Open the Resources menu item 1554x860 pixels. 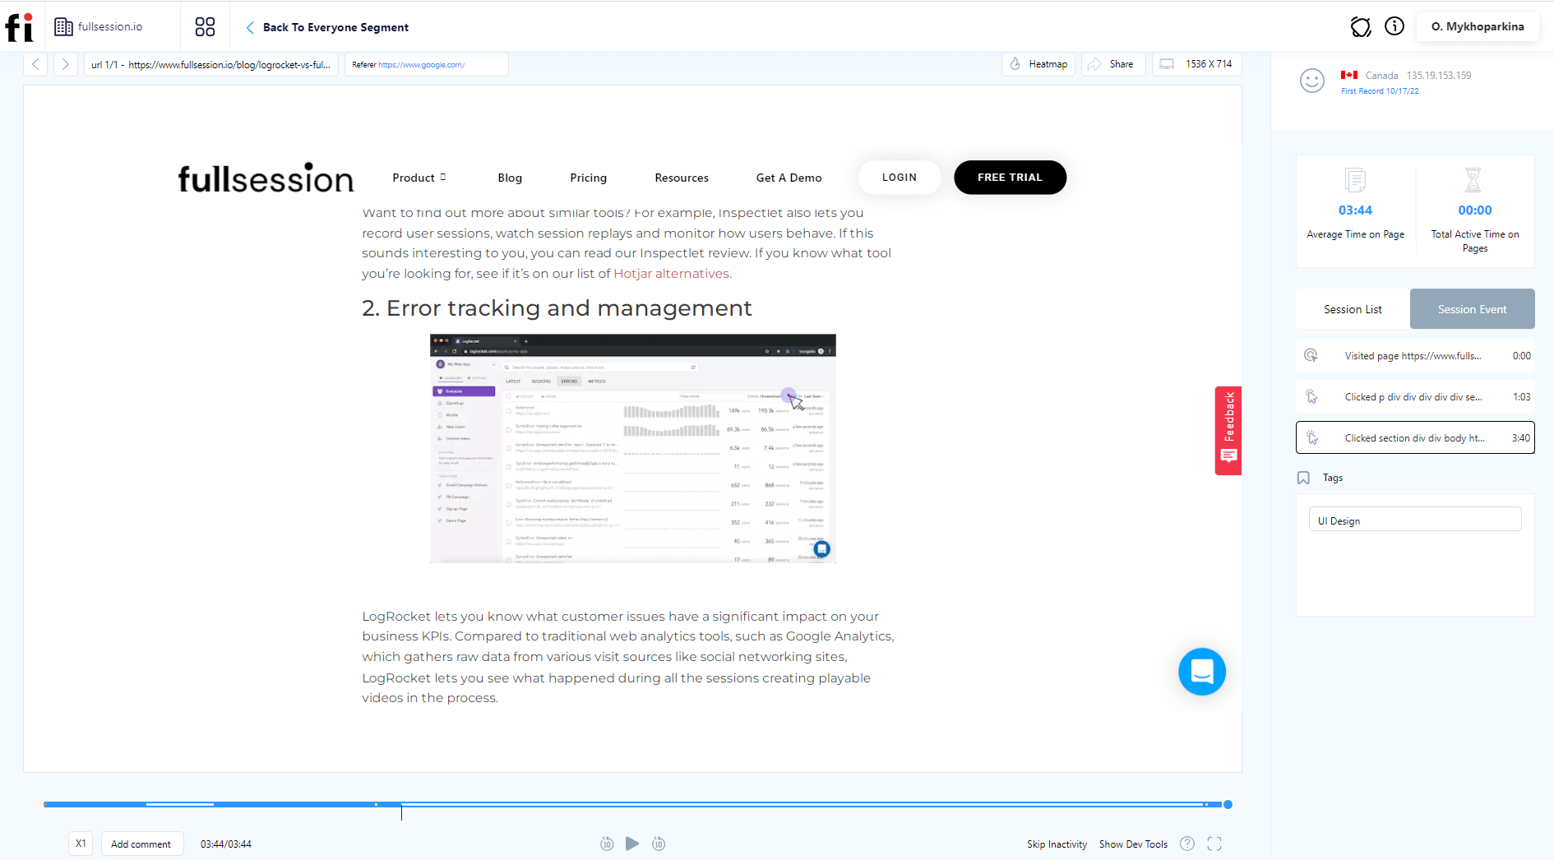(x=682, y=178)
